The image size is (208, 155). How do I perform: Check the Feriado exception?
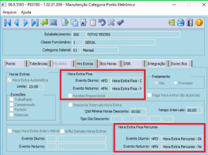click(x=11, y=110)
